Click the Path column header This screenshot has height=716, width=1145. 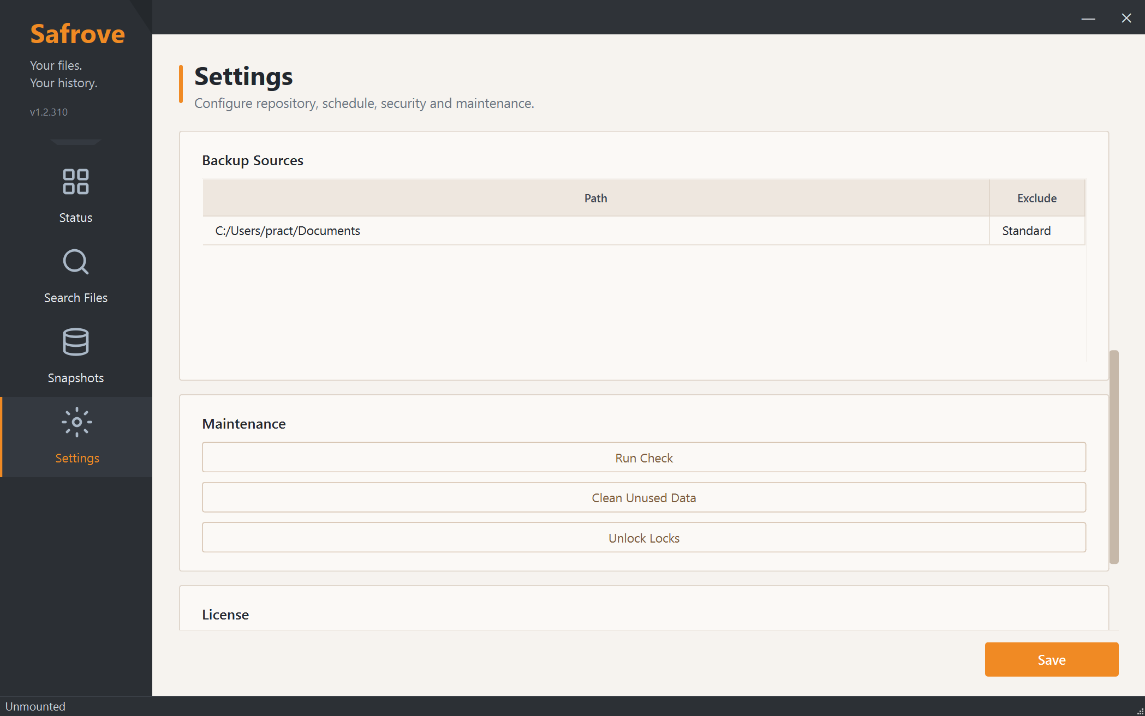coord(596,198)
